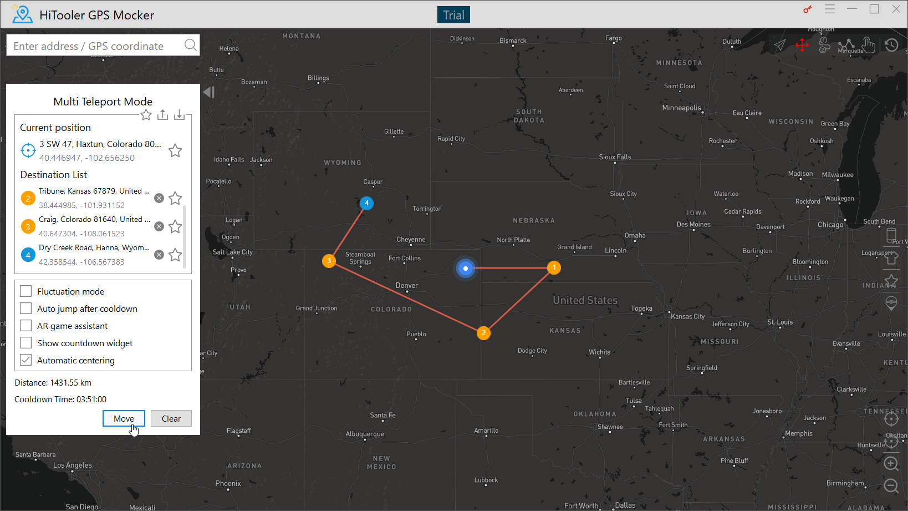Export the route with the upload icon
Viewport: 908px width, 511px height.
coord(162,115)
